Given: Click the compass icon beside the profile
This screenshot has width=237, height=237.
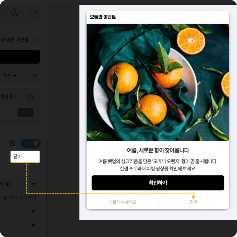Looking at the screenshot, I should (5, 13).
